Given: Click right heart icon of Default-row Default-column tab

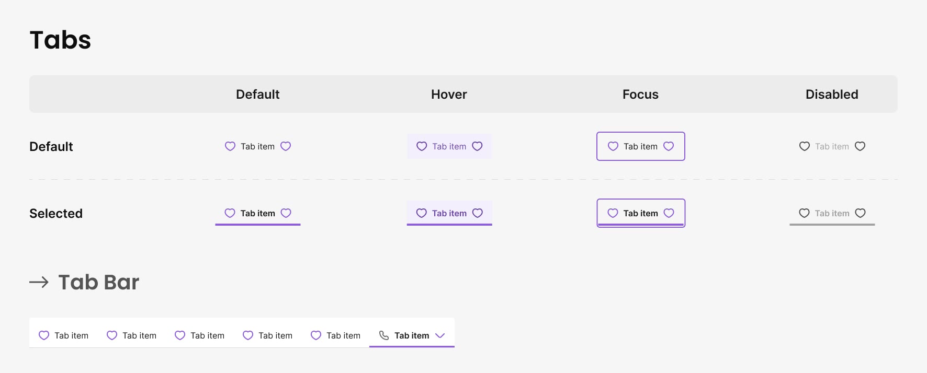Looking at the screenshot, I should coord(286,146).
